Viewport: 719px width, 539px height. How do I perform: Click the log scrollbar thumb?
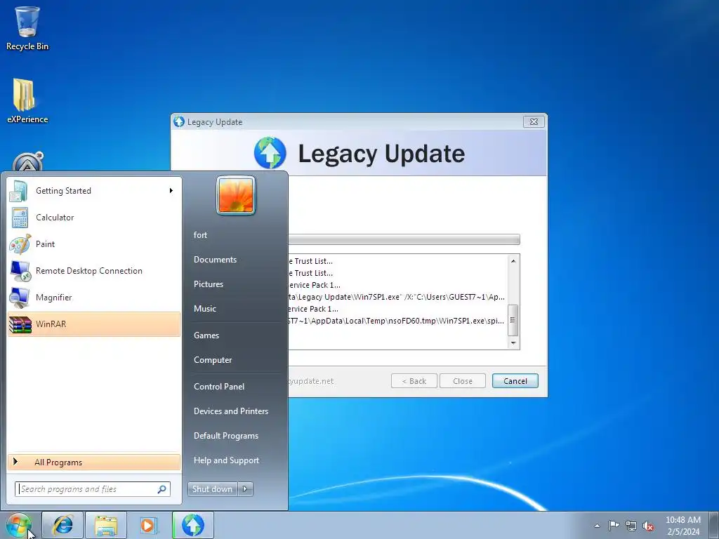tap(513, 320)
